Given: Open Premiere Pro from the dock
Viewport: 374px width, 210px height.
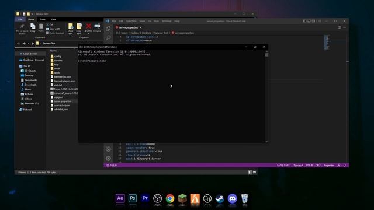Looking at the screenshot, I should pos(145,198).
